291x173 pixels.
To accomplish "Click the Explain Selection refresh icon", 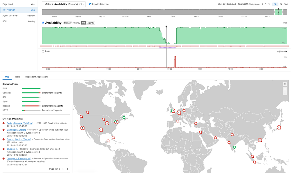I will (90, 4).
